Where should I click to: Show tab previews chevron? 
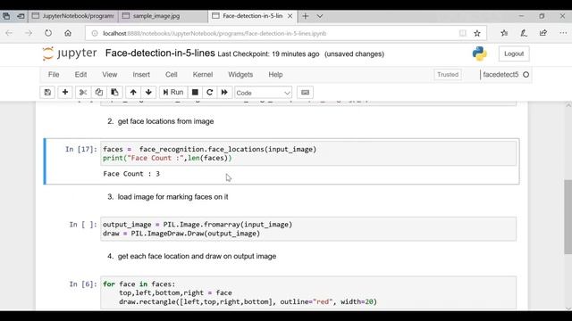click(320, 16)
